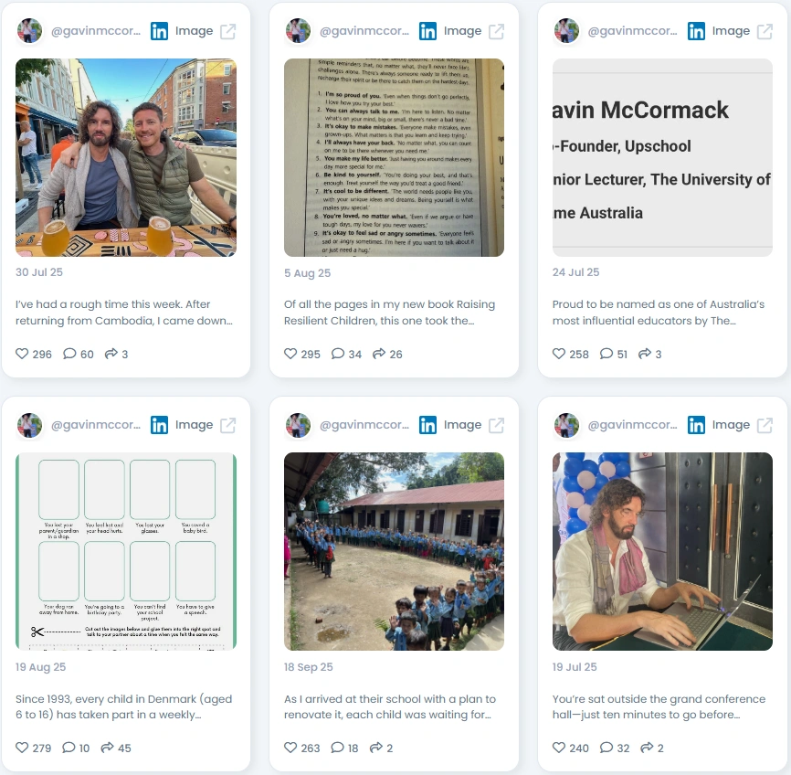Viewport: 791px width, 775px height.
Task: Click the comment icon showing 34 comments
Action: coord(337,354)
